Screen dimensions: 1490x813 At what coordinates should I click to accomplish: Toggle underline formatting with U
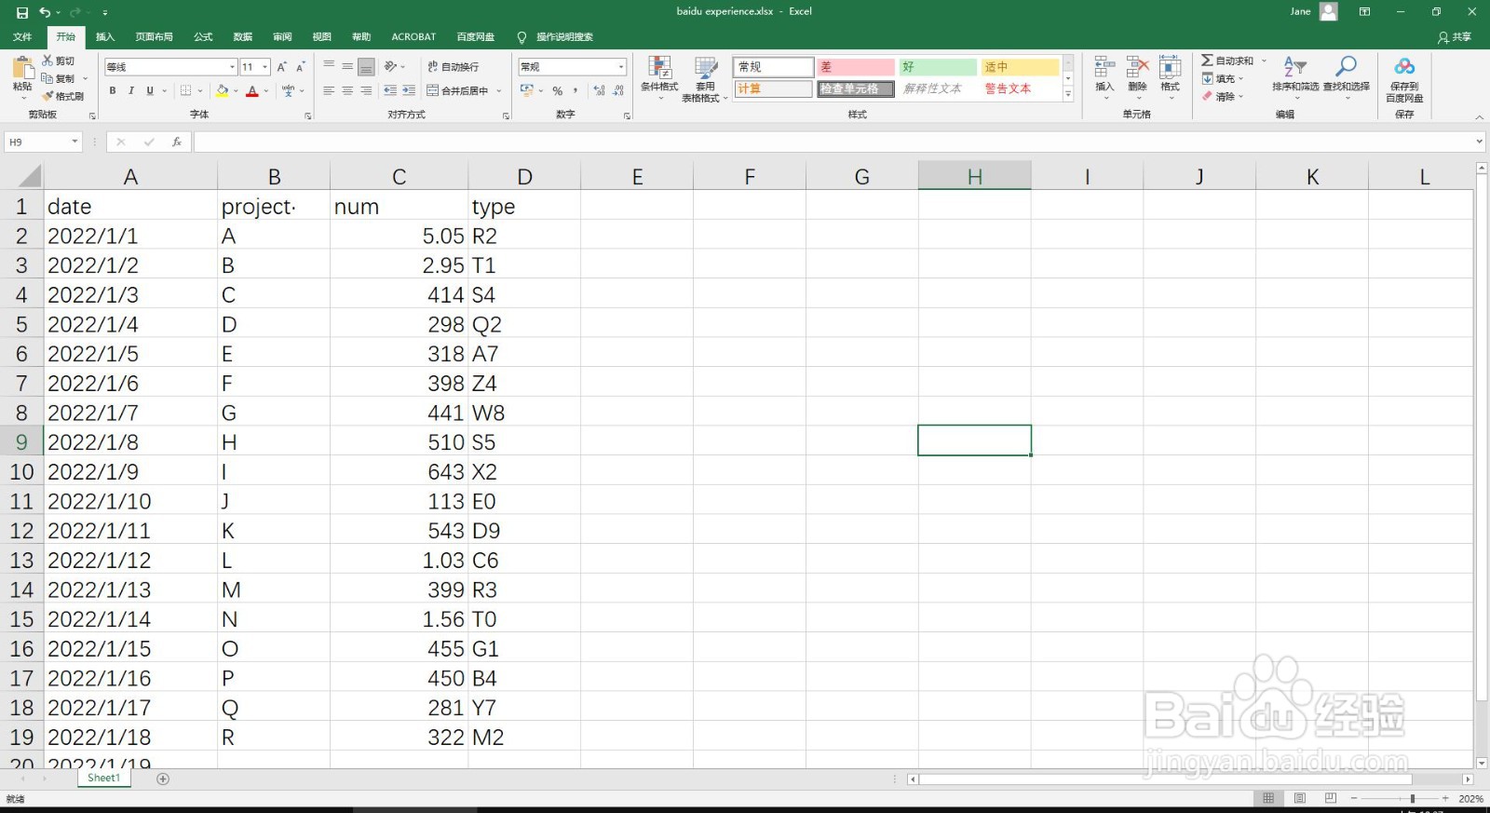[x=150, y=90]
